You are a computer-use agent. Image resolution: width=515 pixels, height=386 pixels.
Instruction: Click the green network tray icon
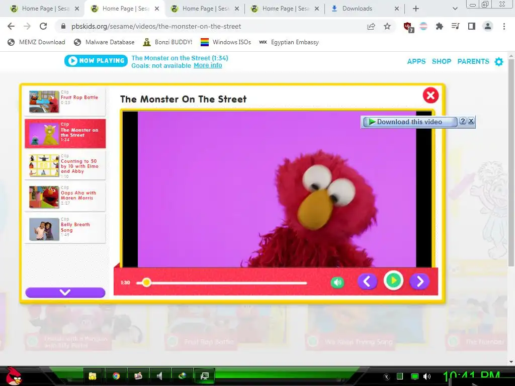414,376
